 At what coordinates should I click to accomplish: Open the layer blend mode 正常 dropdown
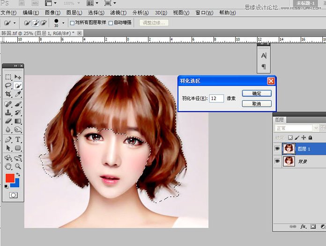pyautogui.click(x=296, y=128)
